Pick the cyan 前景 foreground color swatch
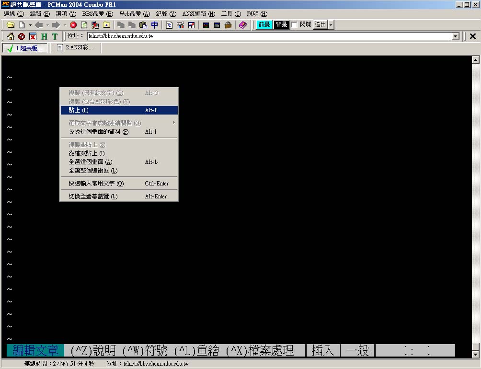The height and width of the screenshot is (369, 481). (264, 24)
